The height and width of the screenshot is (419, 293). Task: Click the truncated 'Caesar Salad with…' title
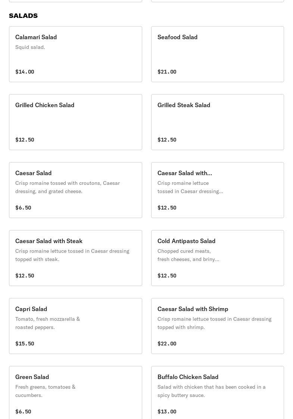[x=184, y=173]
